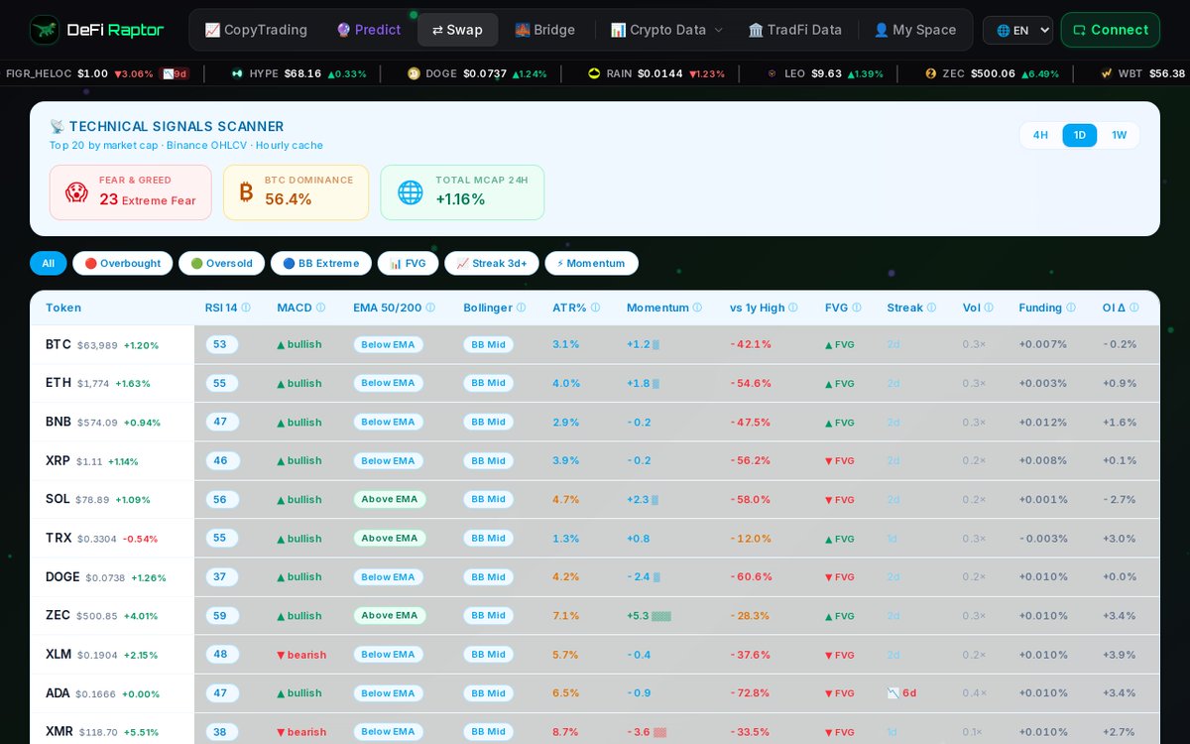Toggle the BB Extreme filter chip
1190x744 pixels.
pos(321,263)
